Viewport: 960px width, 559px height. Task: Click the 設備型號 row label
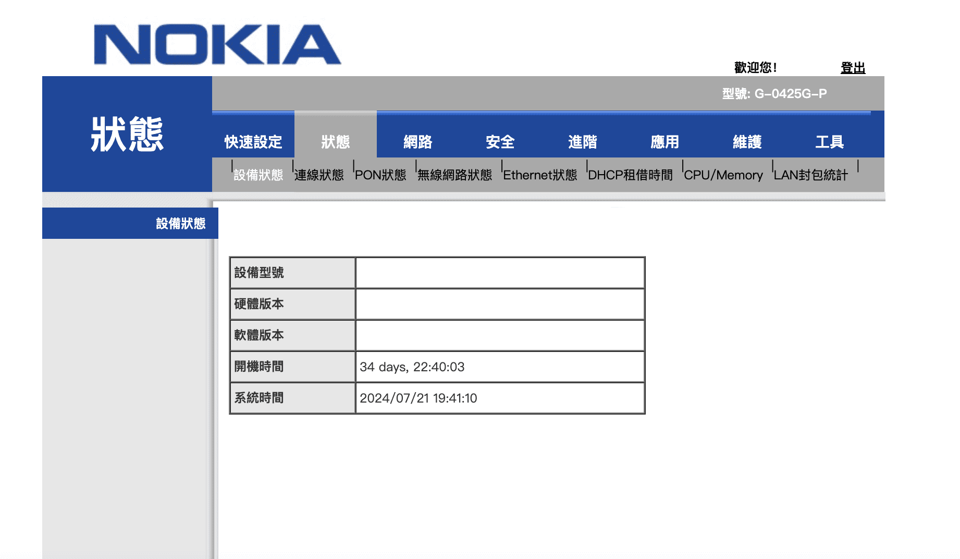click(259, 273)
